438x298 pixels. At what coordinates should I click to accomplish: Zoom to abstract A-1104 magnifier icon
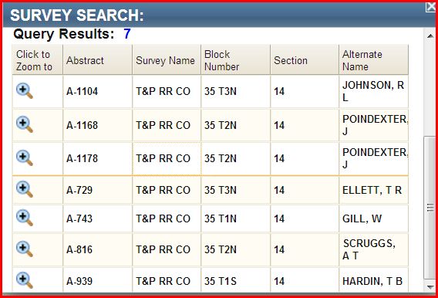(25, 91)
